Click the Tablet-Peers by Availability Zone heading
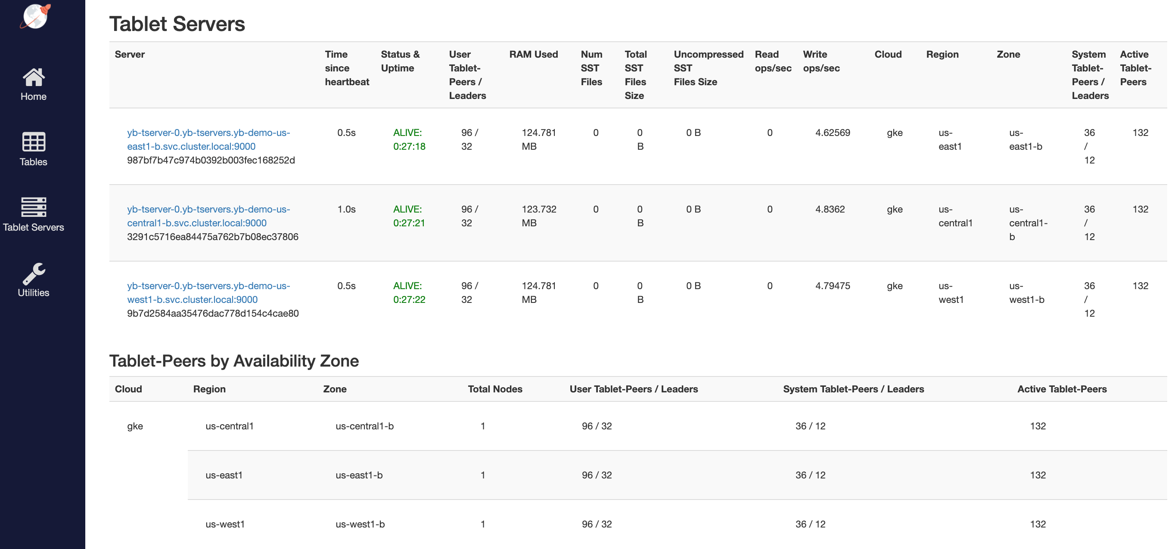The height and width of the screenshot is (549, 1175). click(233, 361)
